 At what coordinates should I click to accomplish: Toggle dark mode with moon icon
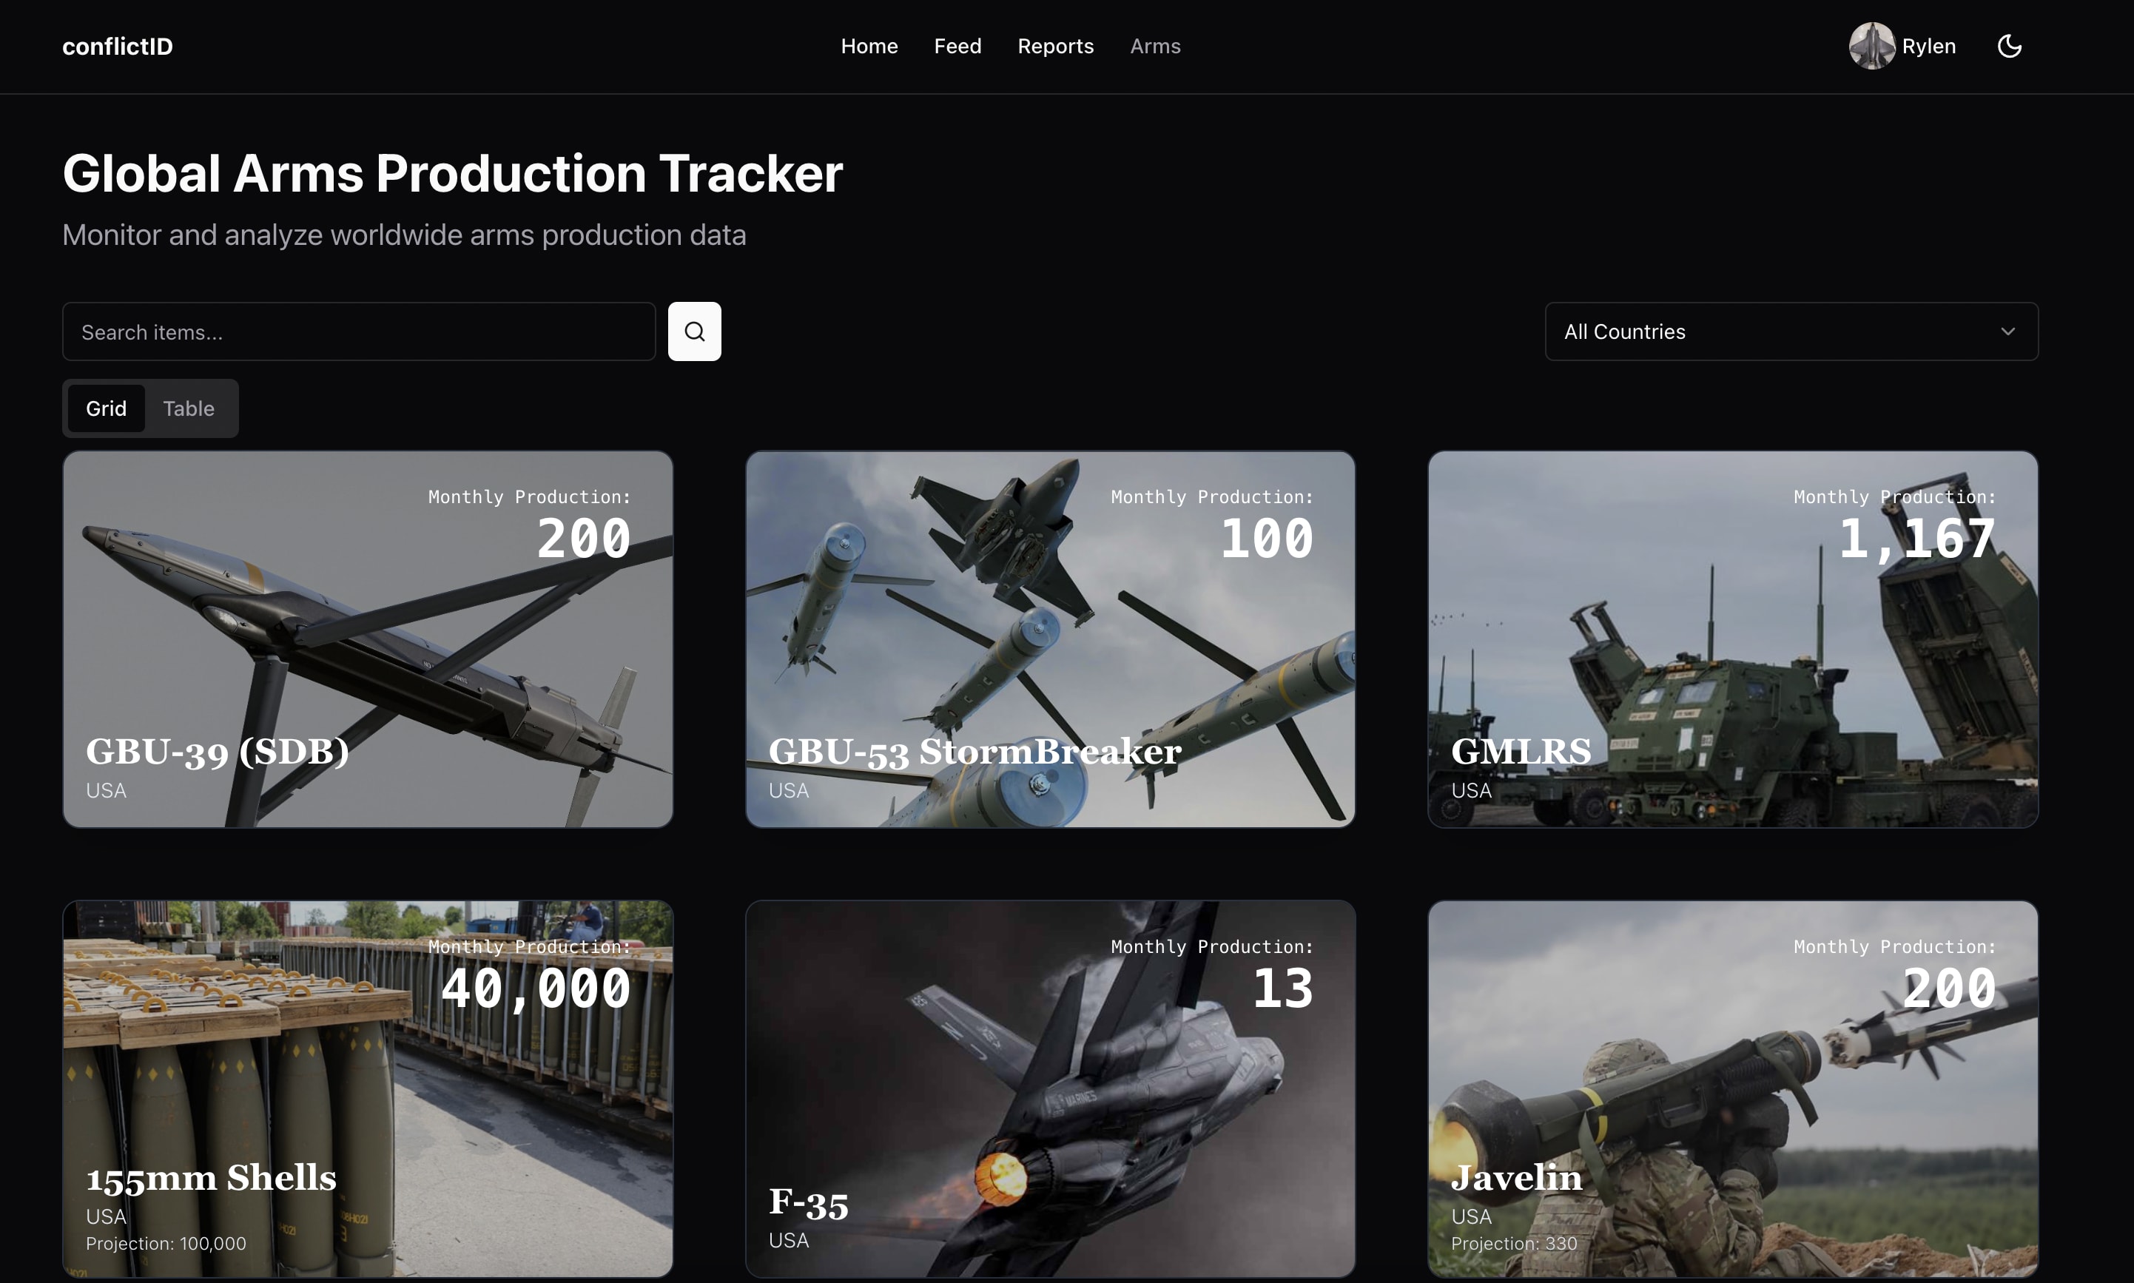pos(2009,46)
